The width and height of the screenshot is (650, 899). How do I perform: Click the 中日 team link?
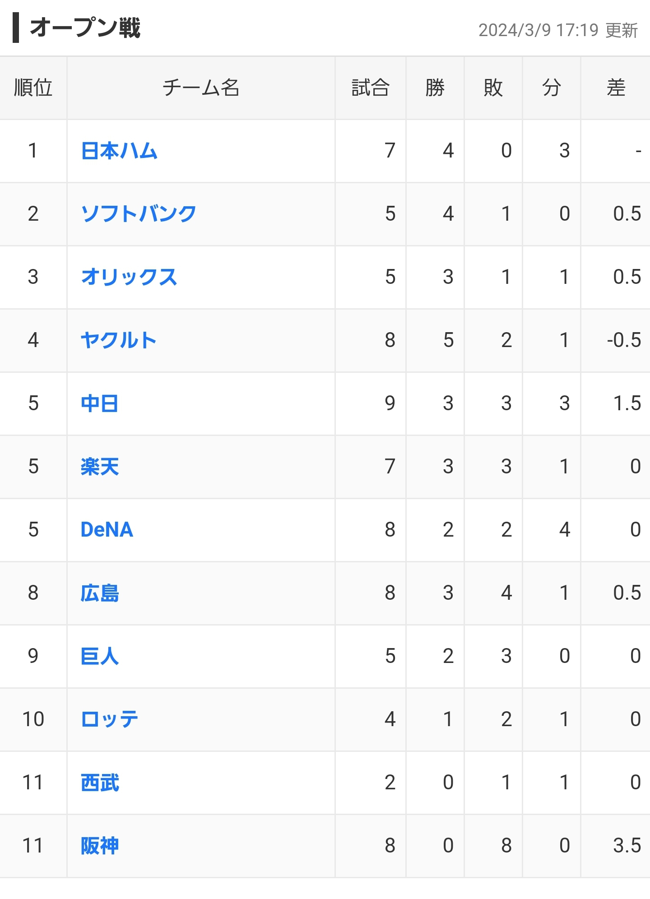coord(100,403)
